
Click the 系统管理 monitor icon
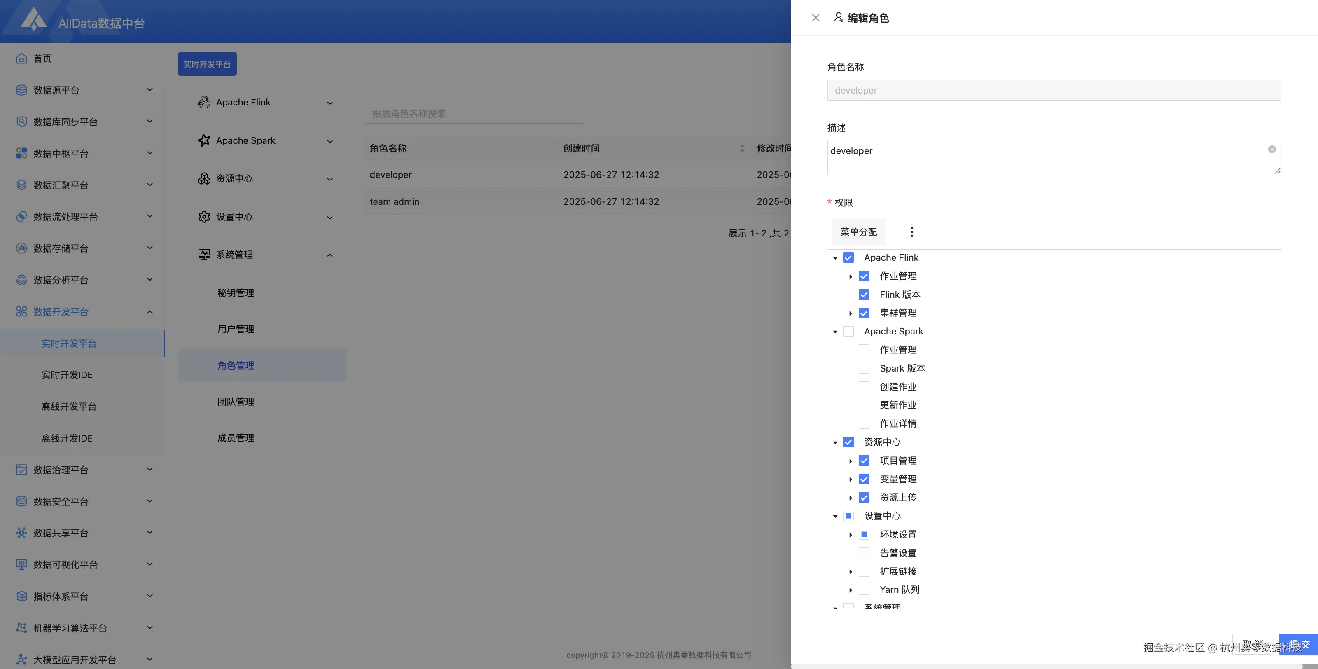pyautogui.click(x=204, y=255)
